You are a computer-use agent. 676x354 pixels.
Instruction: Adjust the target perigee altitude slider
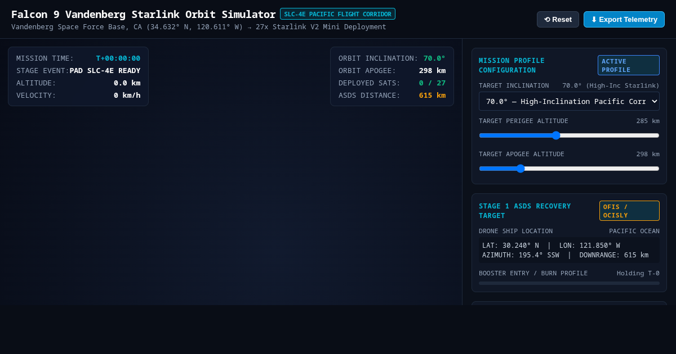[569, 135]
